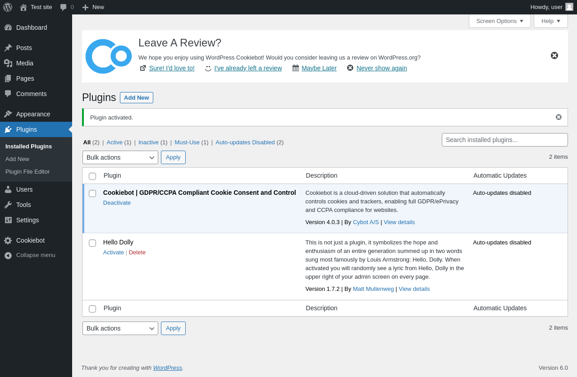
Task: Click calendar icon beside Maybe Later
Action: 296,68
